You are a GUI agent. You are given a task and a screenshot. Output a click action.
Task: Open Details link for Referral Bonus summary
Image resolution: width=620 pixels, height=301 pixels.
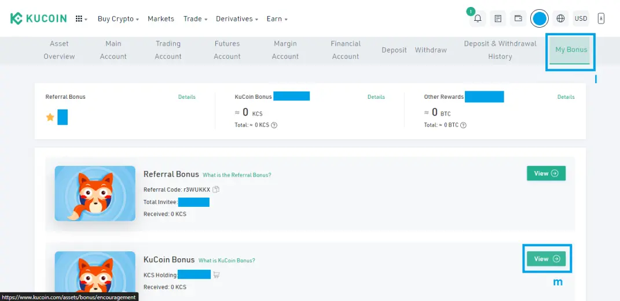click(186, 97)
